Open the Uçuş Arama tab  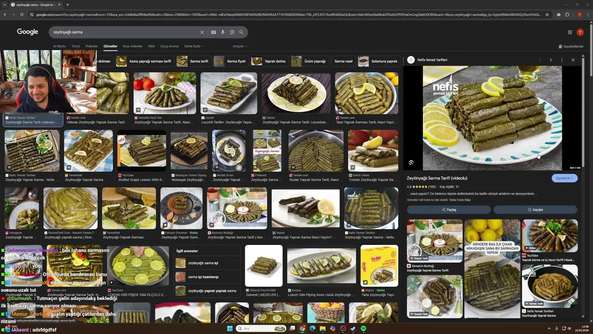tap(169, 46)
